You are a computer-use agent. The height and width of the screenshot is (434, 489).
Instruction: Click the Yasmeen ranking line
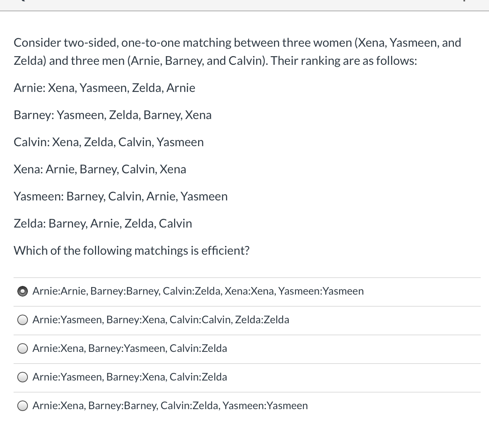pos(121,196)
